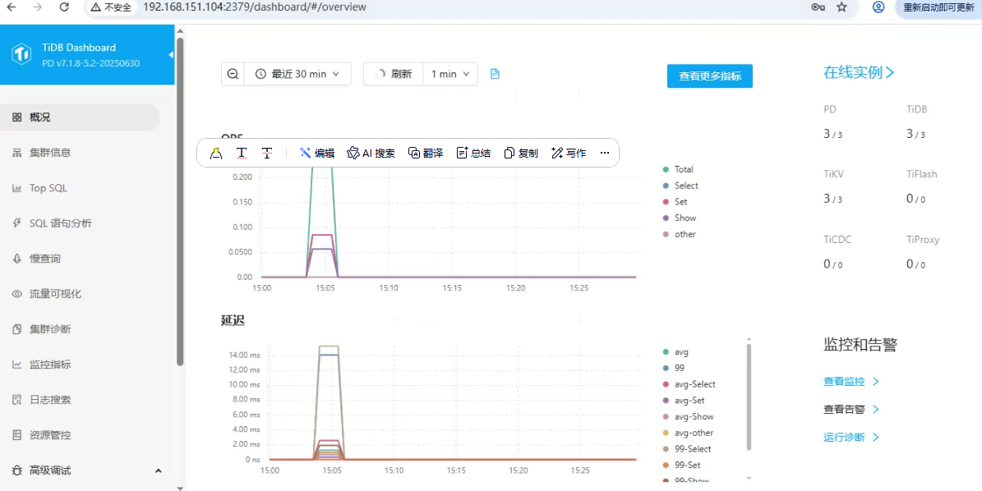The height and width of the screenshot is (491, 982).
Task: Click the blue document icon
Action: [495, 74]
